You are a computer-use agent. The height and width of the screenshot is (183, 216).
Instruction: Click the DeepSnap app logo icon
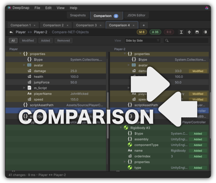coord(9,8)
